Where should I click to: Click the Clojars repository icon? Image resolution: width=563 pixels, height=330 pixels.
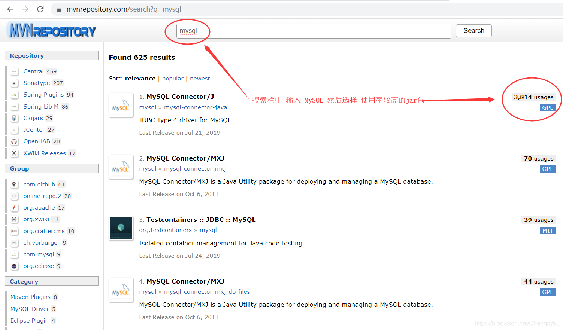(x=14, y=118)
